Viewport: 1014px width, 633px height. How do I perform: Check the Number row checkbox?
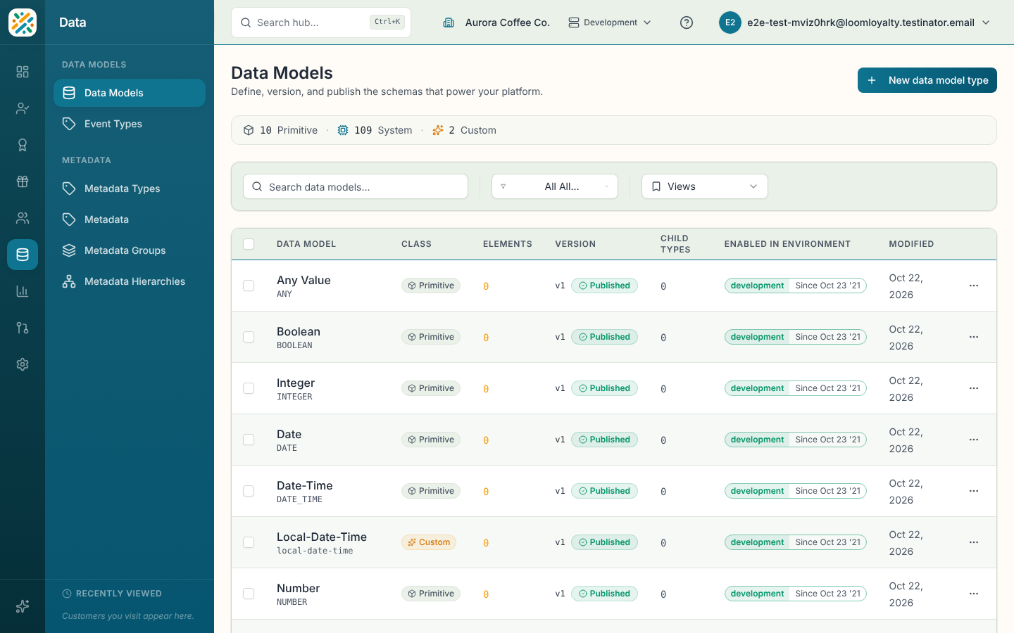249,594
